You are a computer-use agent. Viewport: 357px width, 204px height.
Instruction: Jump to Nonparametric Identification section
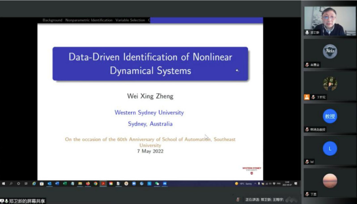click(x=89, y=20)
